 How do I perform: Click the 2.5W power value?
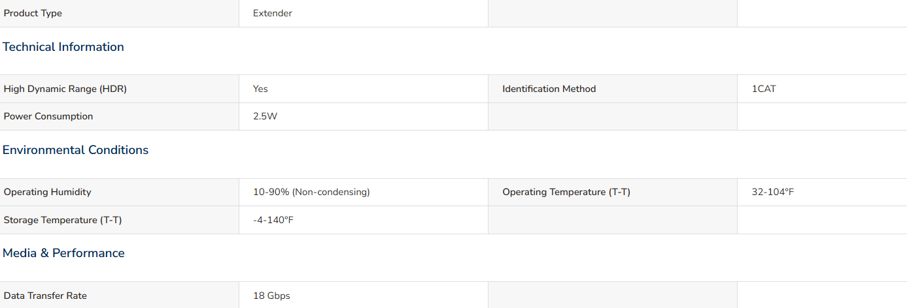coord(265,116)
